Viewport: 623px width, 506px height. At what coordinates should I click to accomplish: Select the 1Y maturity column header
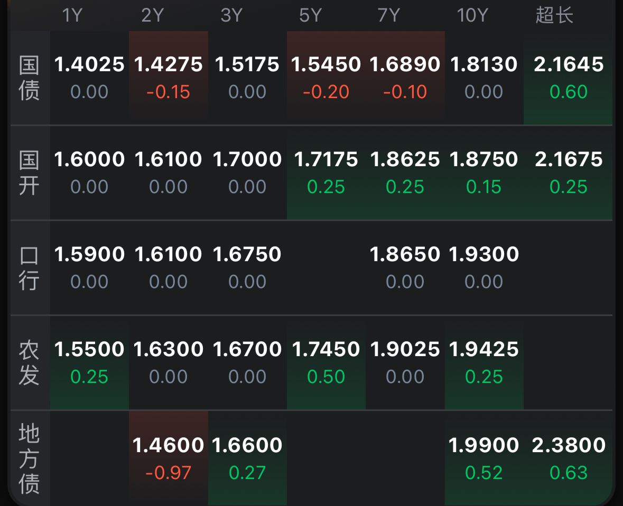pyautogui.click(x=72, y=15)
